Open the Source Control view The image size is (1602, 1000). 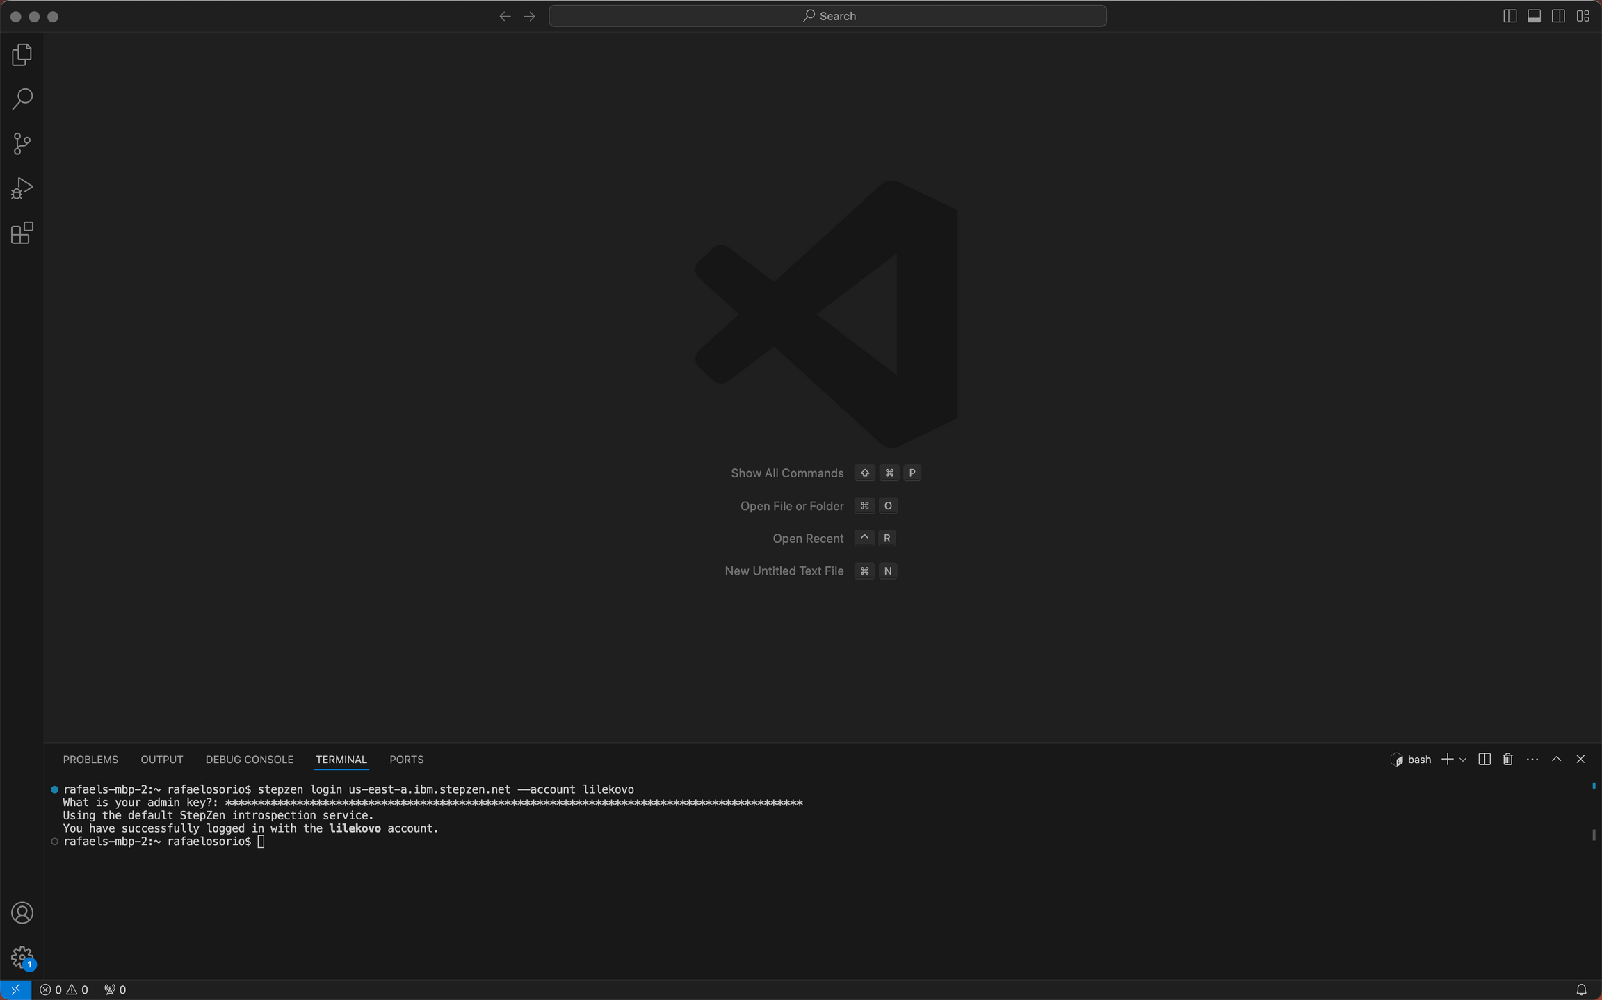22,143
